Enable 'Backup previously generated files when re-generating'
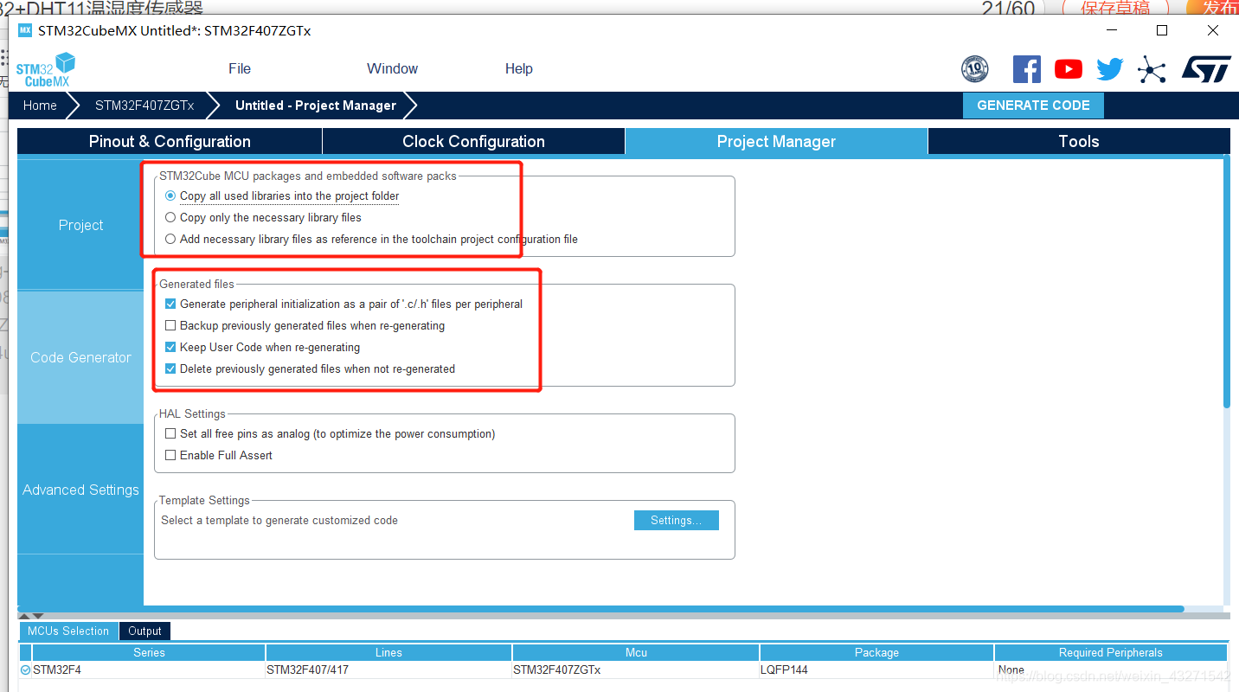This screenshot has height=692, width=1239. point(170,326)
